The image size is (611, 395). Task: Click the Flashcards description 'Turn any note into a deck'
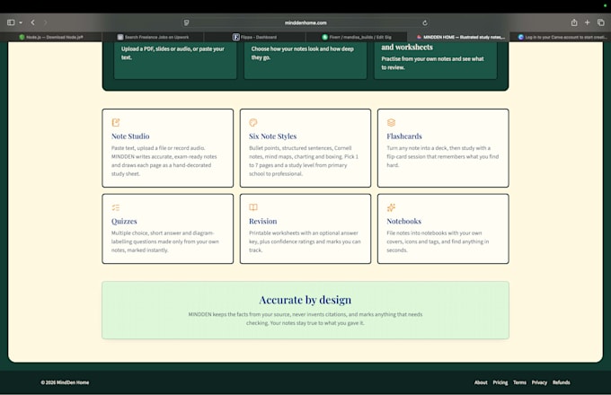pyautogui.click(x=443, y=156)
